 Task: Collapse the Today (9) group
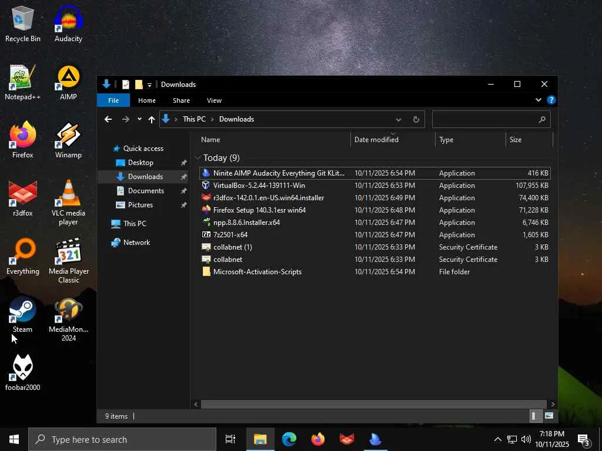[198, 157]
